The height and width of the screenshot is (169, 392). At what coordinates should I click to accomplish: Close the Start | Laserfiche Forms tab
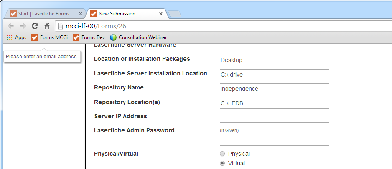tap(81, 14)
